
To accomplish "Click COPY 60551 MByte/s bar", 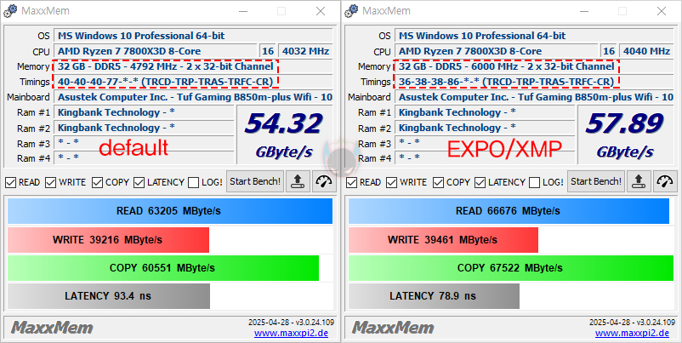I will (x=163, y=268).
